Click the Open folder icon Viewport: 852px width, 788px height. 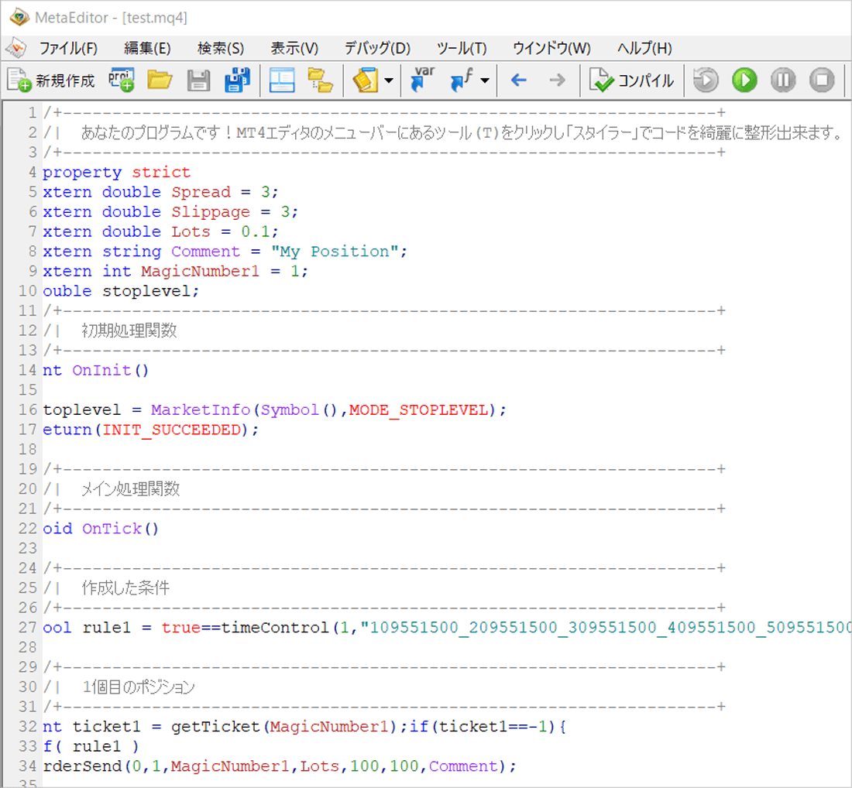160,81
